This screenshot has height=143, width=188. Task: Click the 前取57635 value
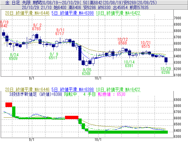tap(139, 8)
